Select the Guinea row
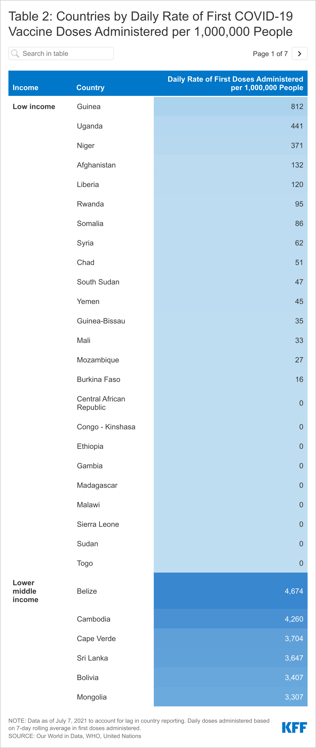 [158, 107]
